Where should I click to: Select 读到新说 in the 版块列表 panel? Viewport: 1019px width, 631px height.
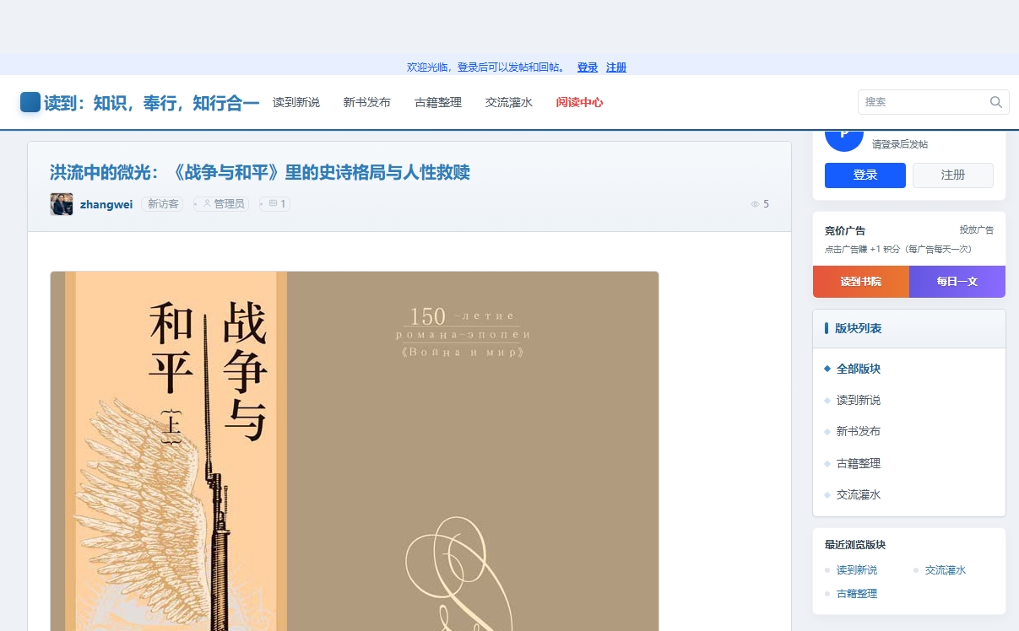pyautogui.click(x=859, y=400)
